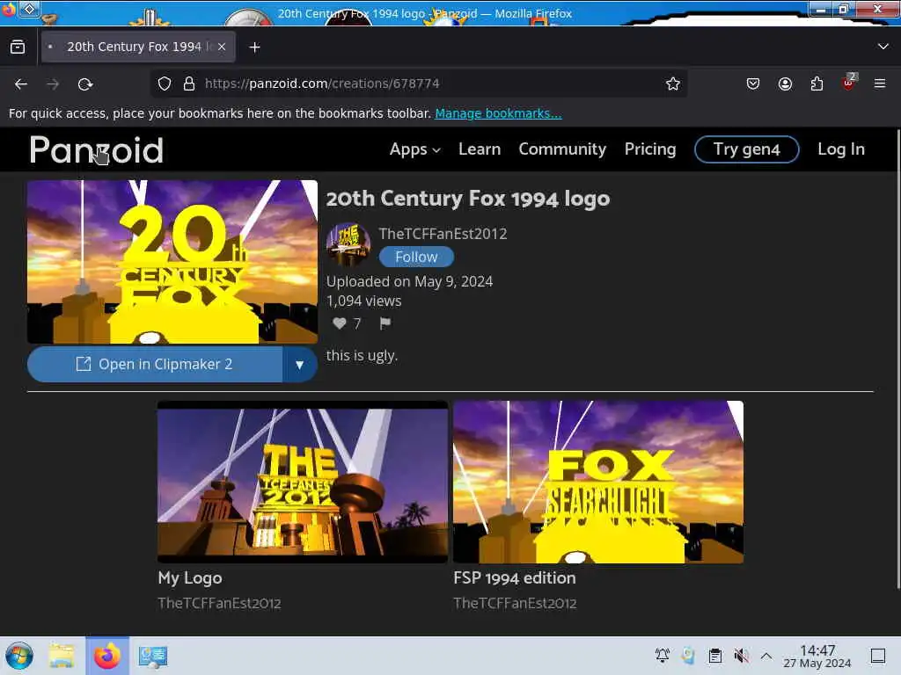Viewport: 901px width, 675px height.
Task: Open the Learn menu item
Action: [x=480, y=149]
